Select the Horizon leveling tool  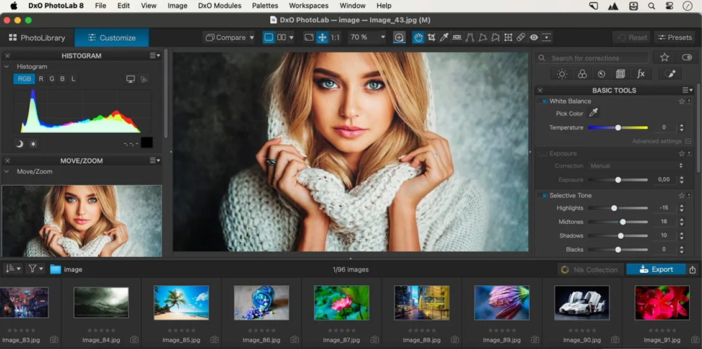click(x=457, y=38)
